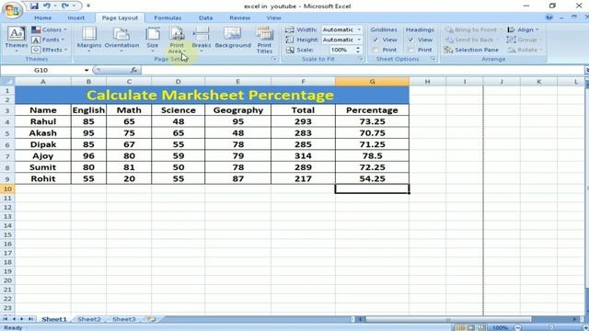Select column G header
The image size is (589, 331).
pyautogui.click(x=372, y=82)
